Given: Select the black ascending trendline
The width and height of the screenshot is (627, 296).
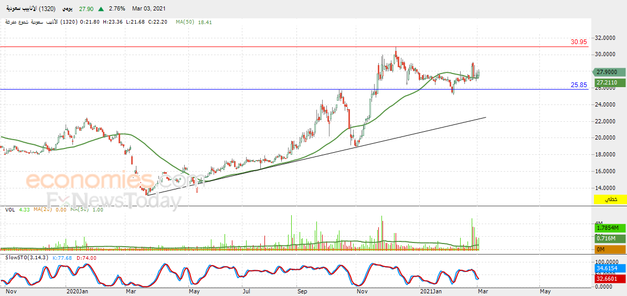Looking at the screenshot, I should 317,156.
